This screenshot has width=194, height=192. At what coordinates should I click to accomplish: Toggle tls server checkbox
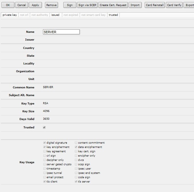[76, 182]
